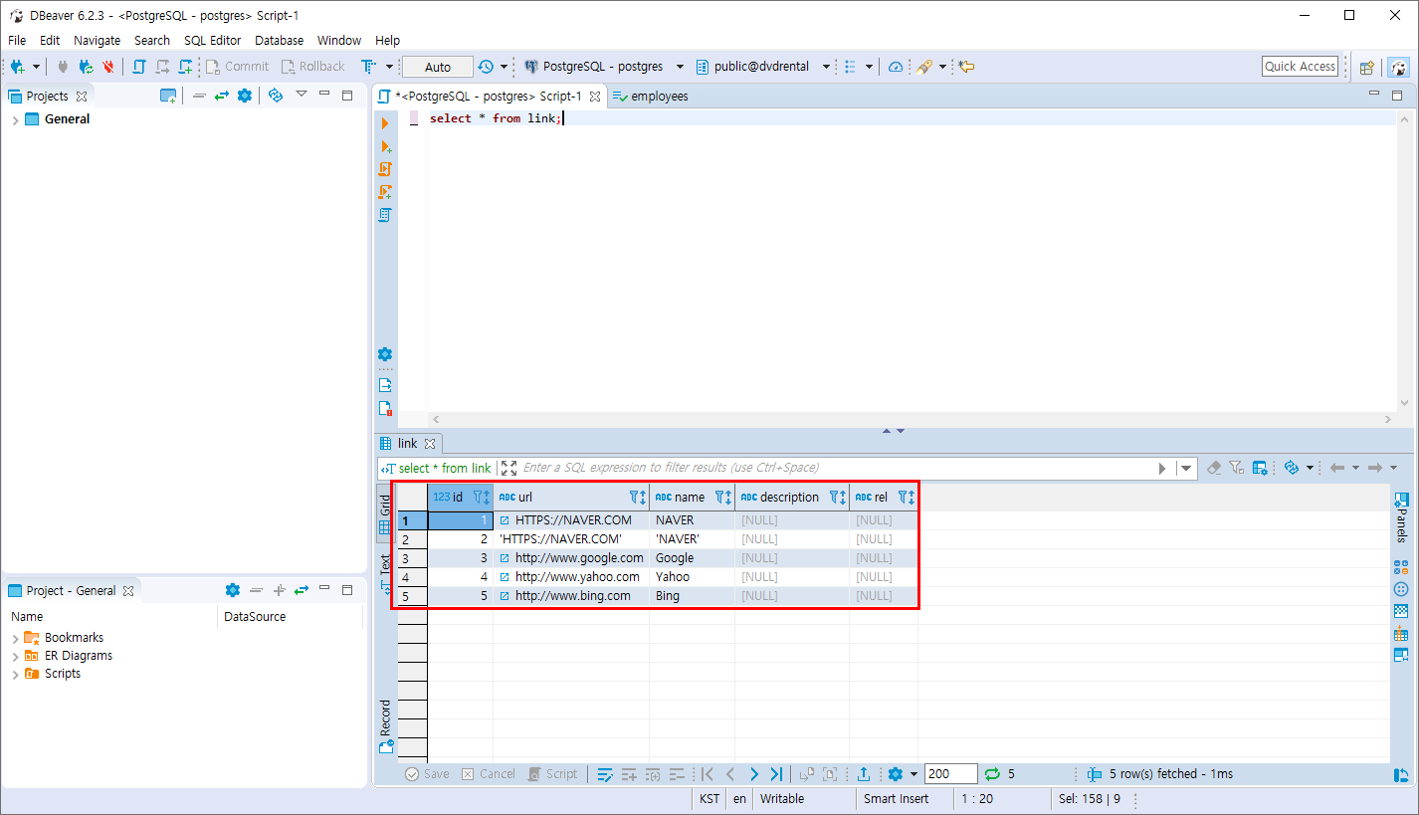This screenshot has height=815, width=1419.
Task: Open the results configuration gear dropdown arrow
Action: [x=913, y=774]
